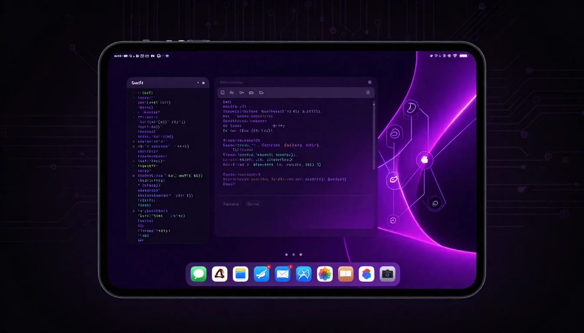Launch the Photos app with colorful flower
This screenshot has height=333, width=584.
325,274
